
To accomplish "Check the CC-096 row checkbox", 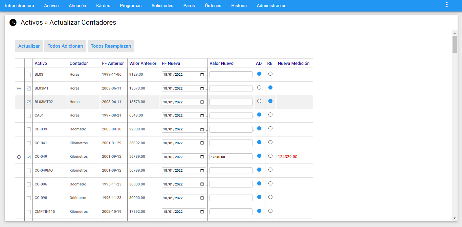I will click(29, 184).
